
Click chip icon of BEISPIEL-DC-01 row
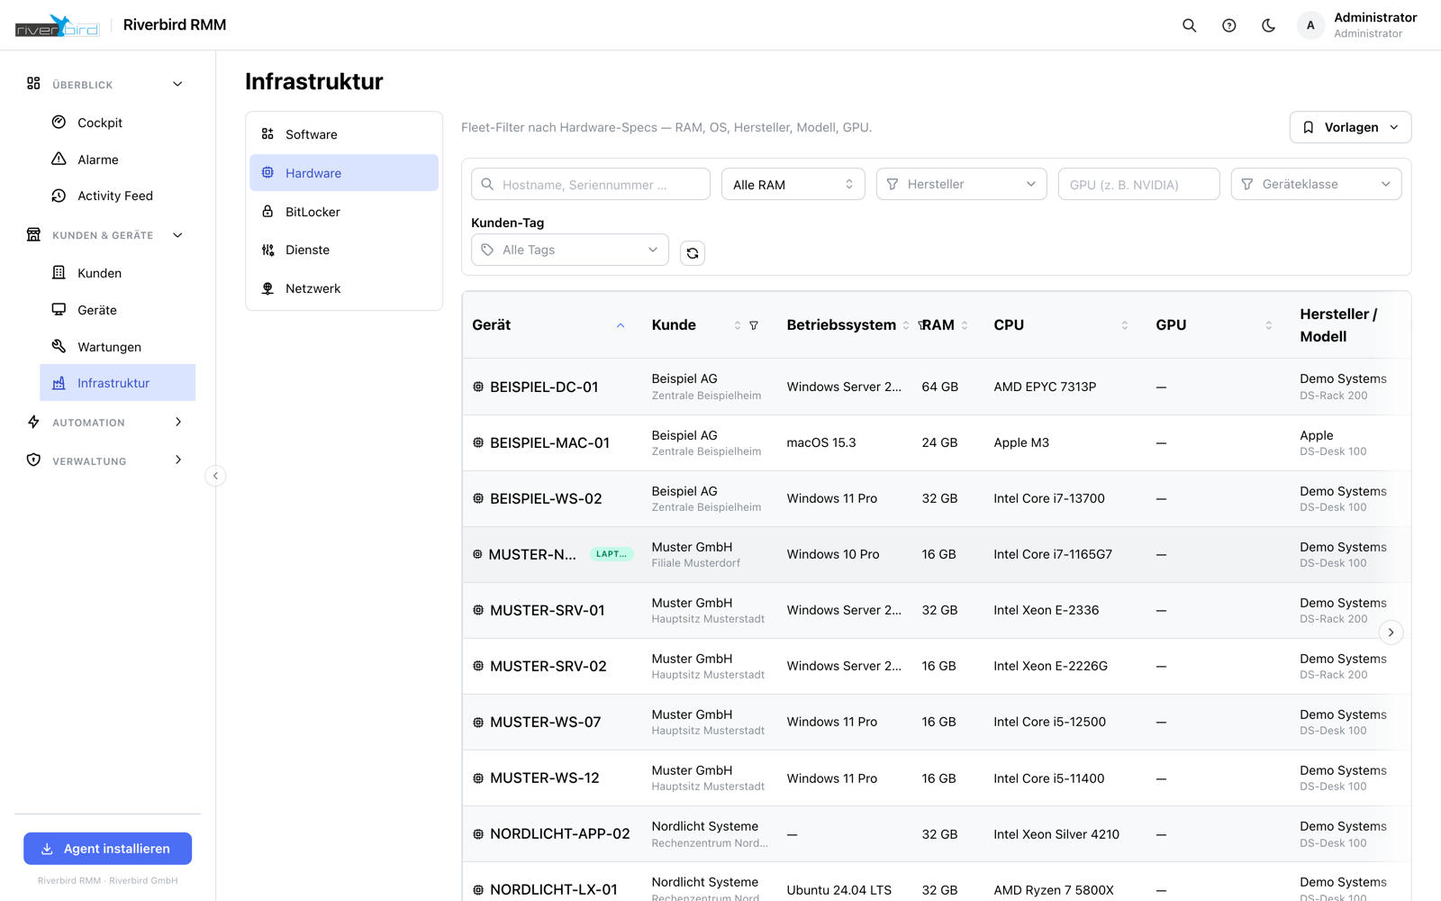pyautogui.click(x=478, y=387)
